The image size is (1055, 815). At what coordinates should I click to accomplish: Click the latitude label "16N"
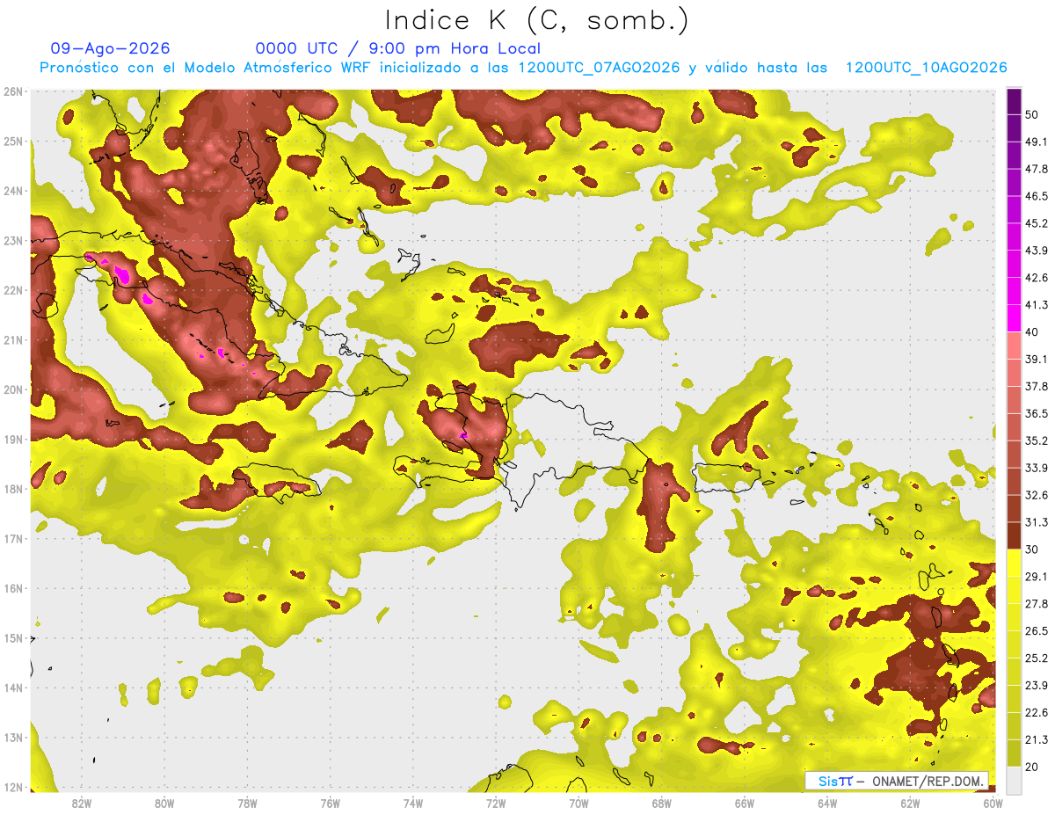click(x=12, y=588)
